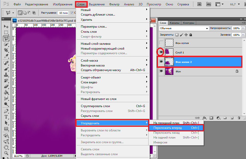Select the Smudge tool

[6, 98]
